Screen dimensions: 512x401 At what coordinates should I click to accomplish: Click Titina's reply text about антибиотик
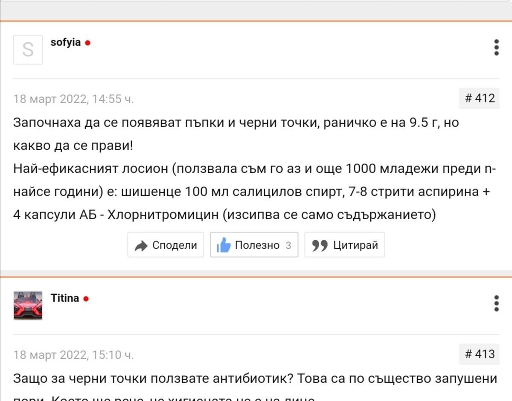(255, 378)
